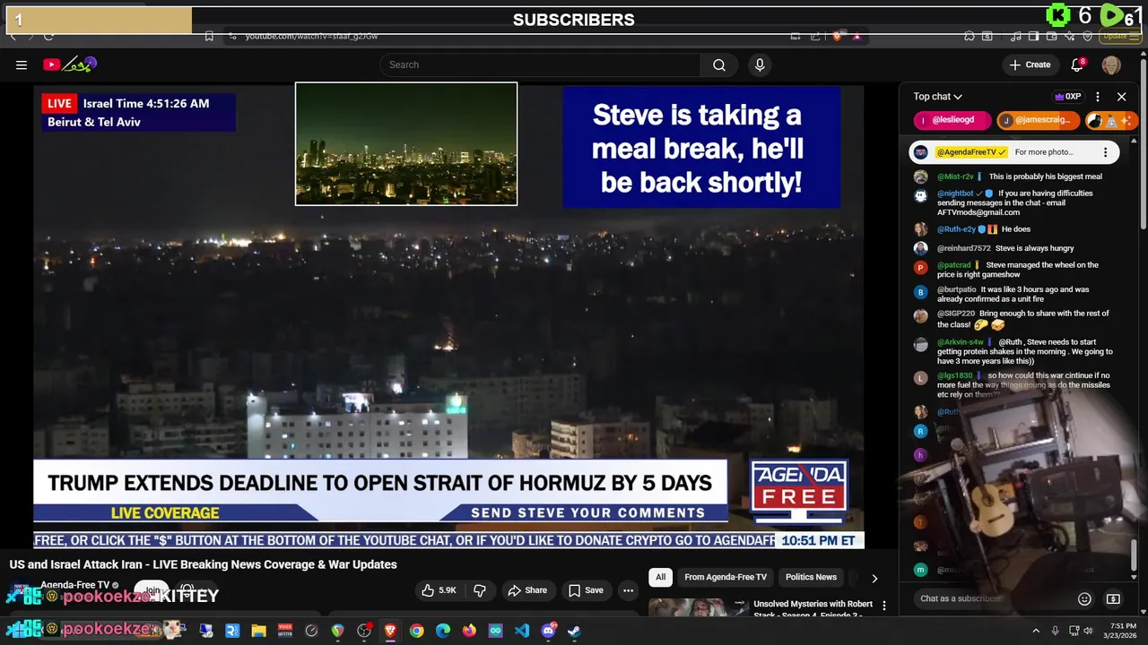Screen dimensions: 1148x645
Task: Open the chat emoji picker
Action: (1084, 598)
